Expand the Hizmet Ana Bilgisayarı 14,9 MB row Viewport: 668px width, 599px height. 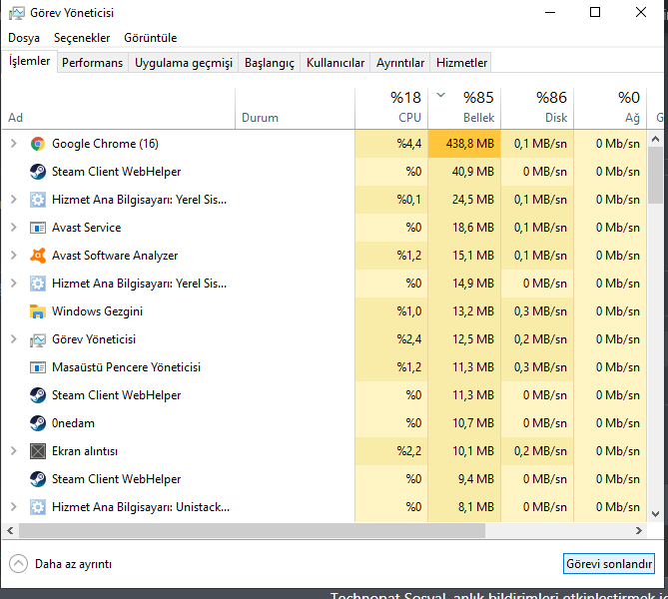pos(13,284)
